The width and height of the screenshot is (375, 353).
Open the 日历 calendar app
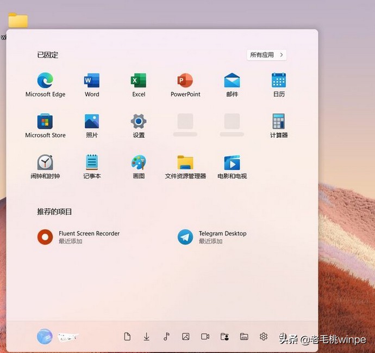pyautogui.click(x=279, y=84)
